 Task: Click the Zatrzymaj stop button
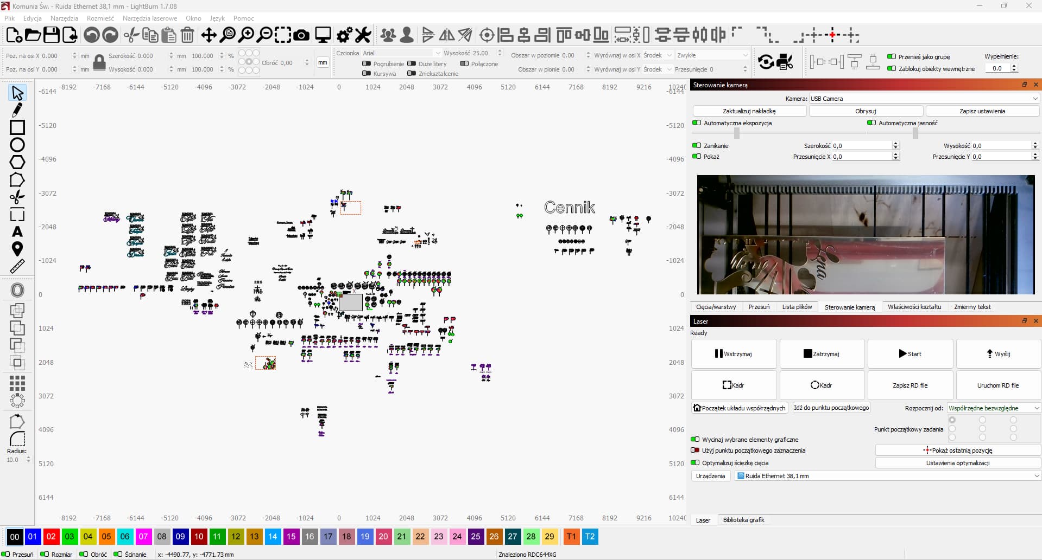click(822, 354)
